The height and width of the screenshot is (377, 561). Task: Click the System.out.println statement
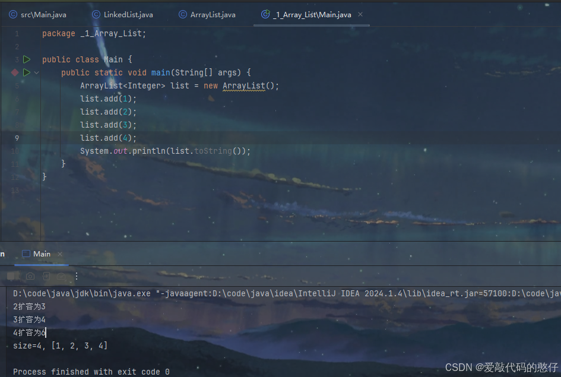(x=165, y=151)
